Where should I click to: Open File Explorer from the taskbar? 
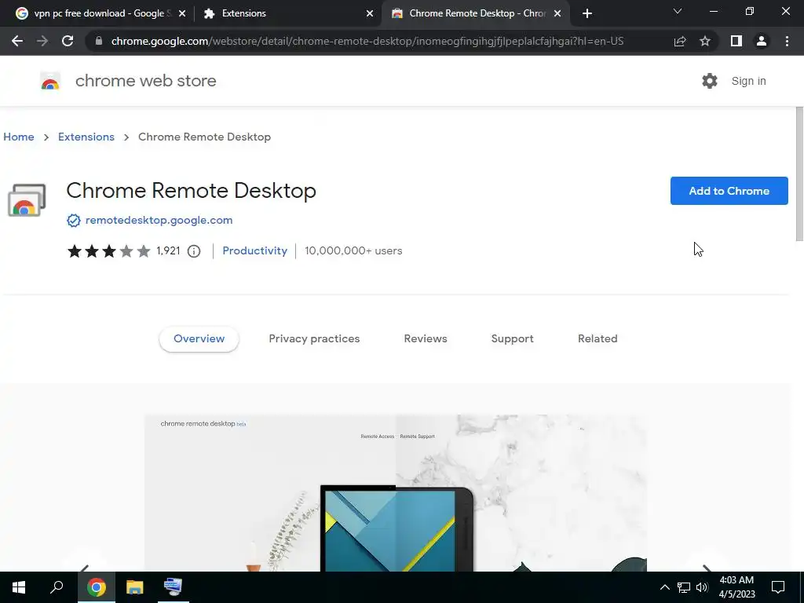pyautogui.click(x=135, y=587)
